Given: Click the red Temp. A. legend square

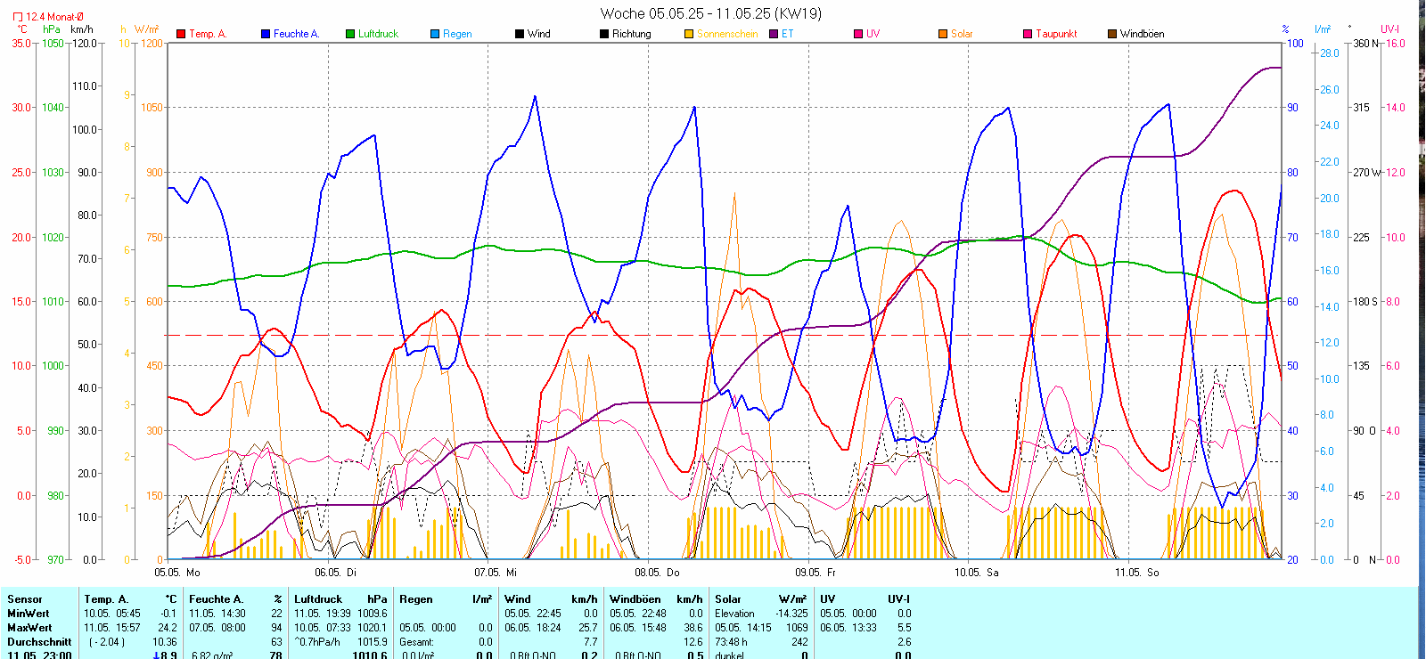Looking at the screenshot, I should 181,34.
